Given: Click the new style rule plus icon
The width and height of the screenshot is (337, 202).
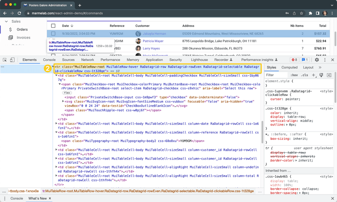Looking at the screenshot, I should pos(314,75).
